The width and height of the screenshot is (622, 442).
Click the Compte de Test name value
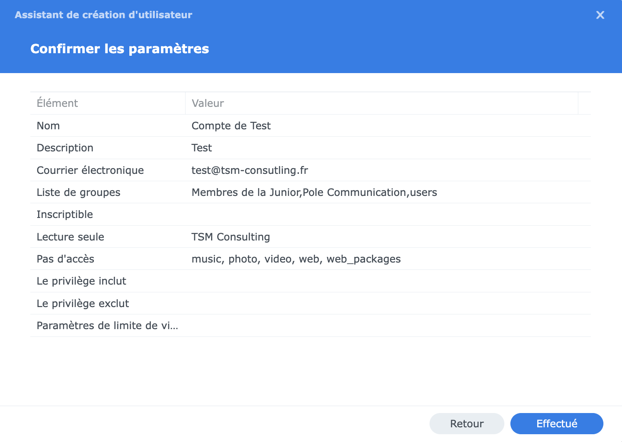tap(231, 126)
